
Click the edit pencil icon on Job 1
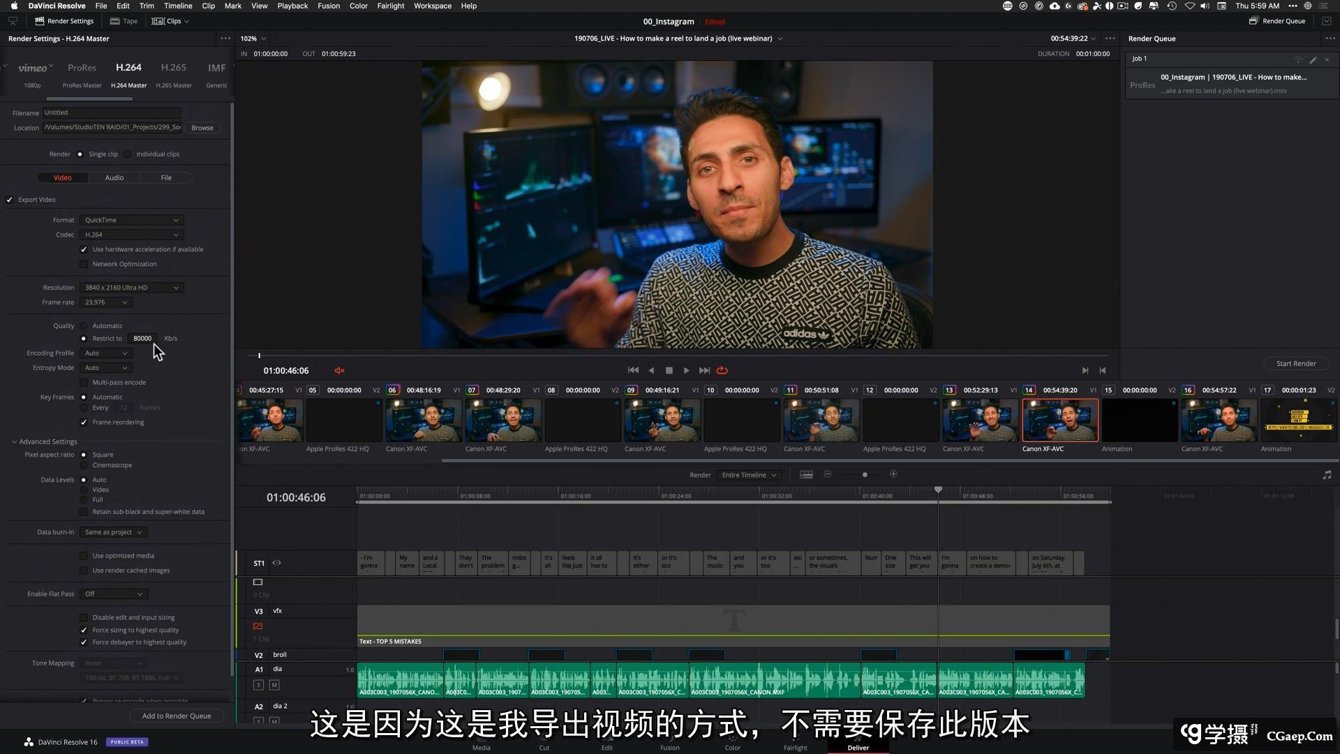[x=1313, y=59]
